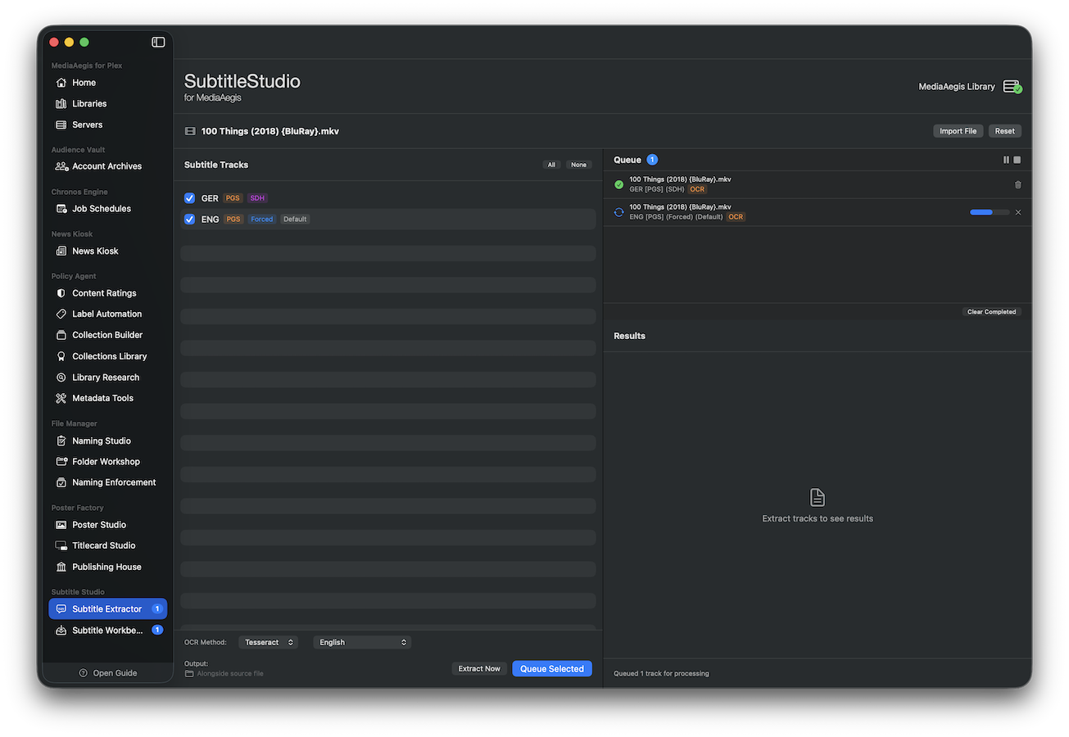Screen dimensions: 1069x737
Task: Select None of the subtitle tracks
Action: [x=579, y=165]
